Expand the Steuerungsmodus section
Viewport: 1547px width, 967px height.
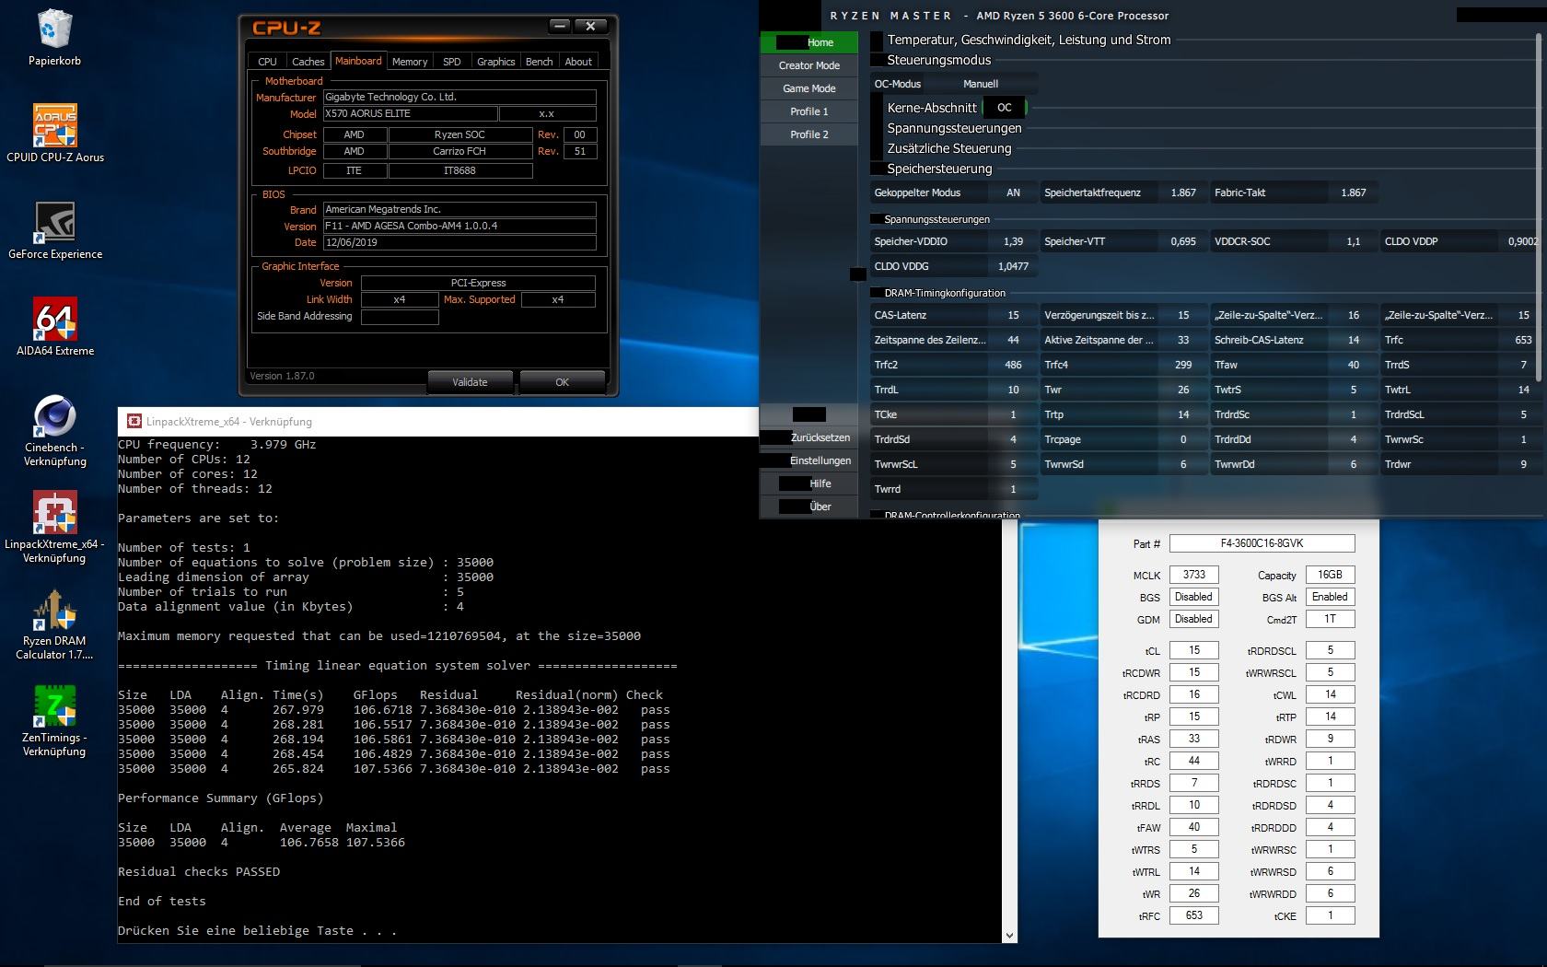[938, 60]
